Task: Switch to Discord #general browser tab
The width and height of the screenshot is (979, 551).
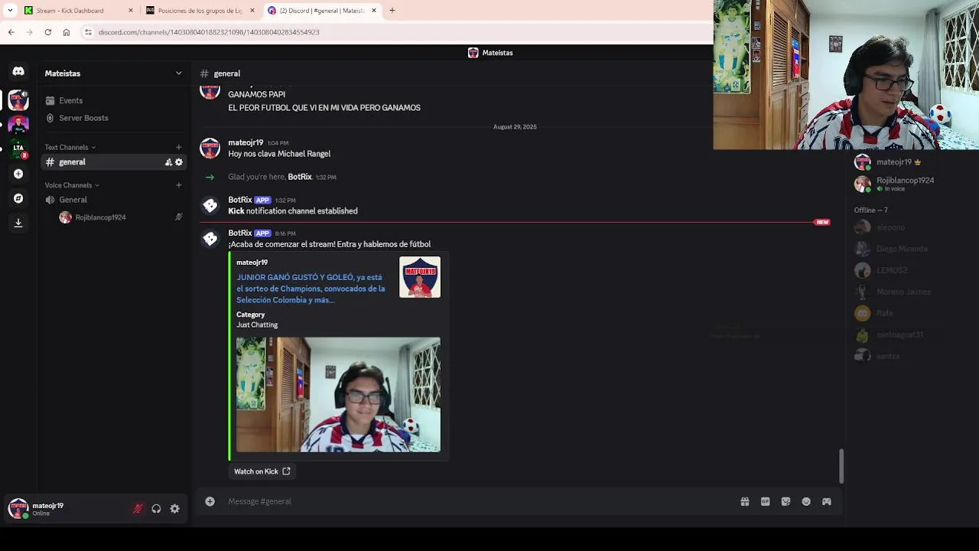Action: [322, 11]
